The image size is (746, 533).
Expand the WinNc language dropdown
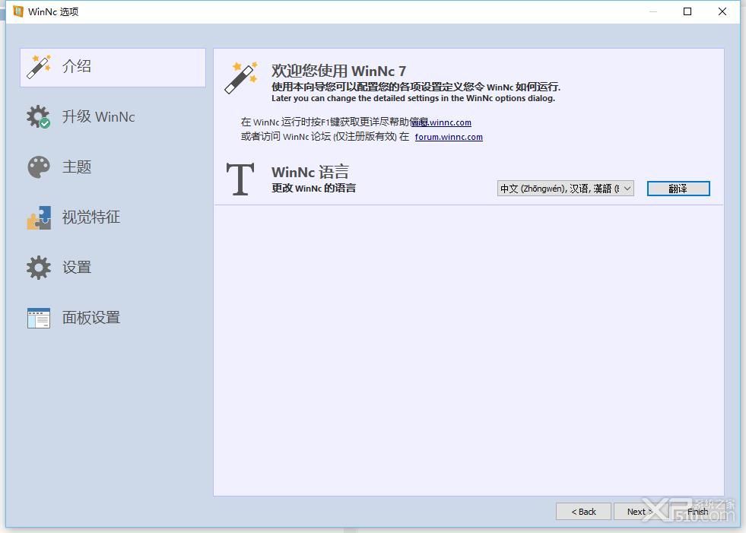pyautogui.click(x=565, y=189)
